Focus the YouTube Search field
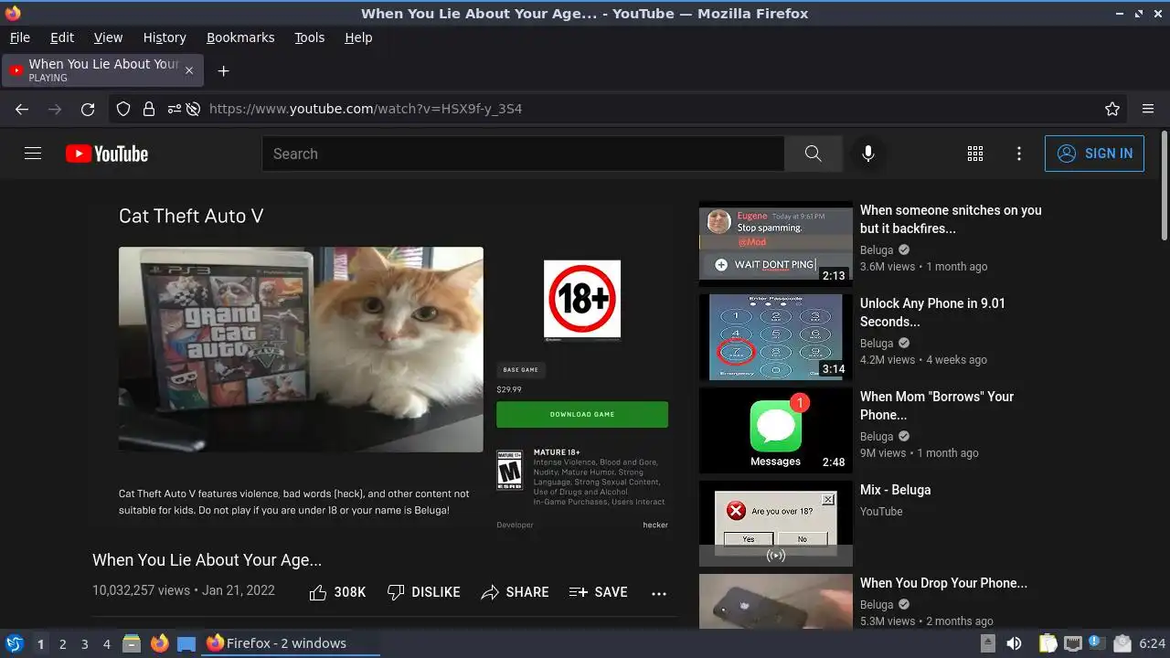This screenshot has width=1170, height=658. point(523,154)
